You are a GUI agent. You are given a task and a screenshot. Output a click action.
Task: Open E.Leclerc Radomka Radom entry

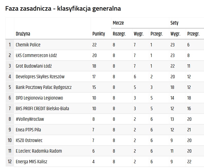click(39, 151)
